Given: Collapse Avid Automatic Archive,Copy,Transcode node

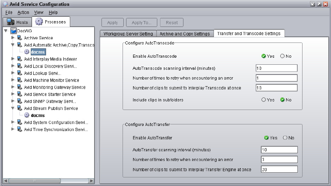Looking at the screenshot, I should click(13, 45).
